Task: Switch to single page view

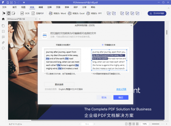Action: [126, 124]
